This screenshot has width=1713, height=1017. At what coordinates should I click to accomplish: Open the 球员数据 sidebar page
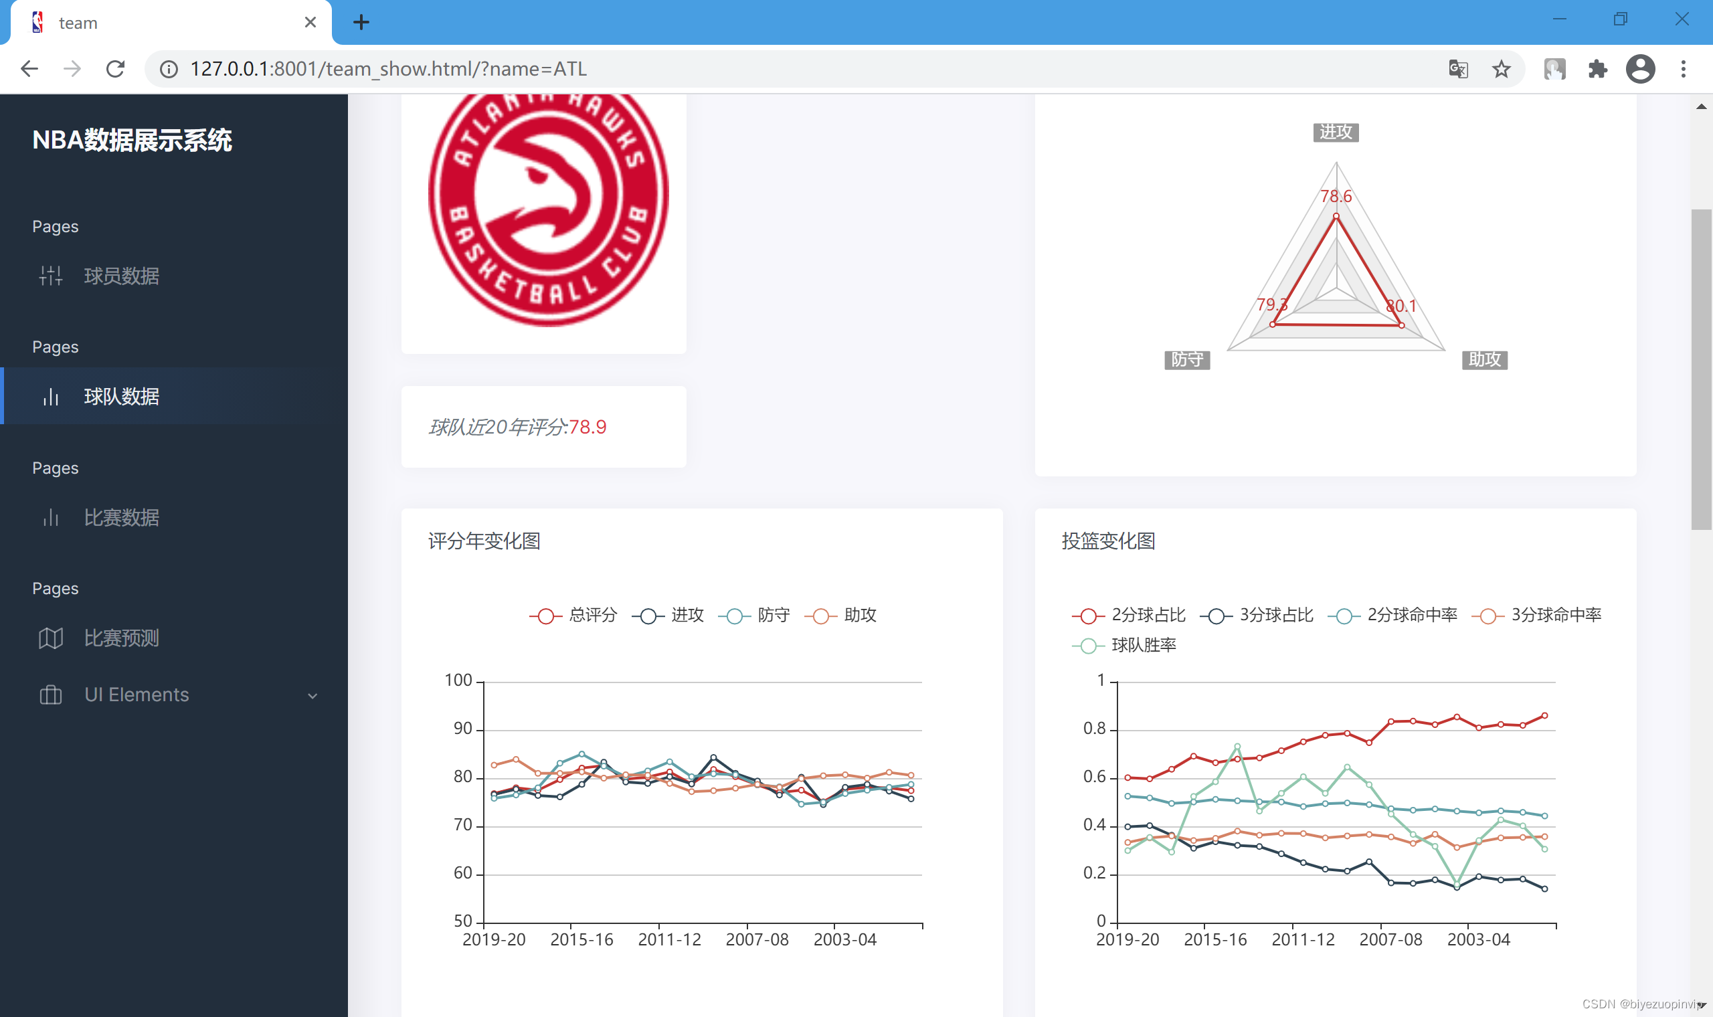click(121, 276)
